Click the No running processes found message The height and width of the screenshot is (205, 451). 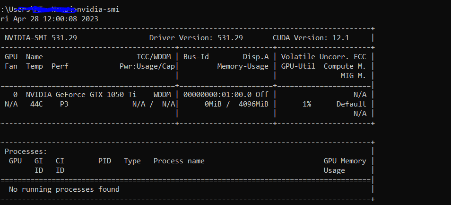64,189
